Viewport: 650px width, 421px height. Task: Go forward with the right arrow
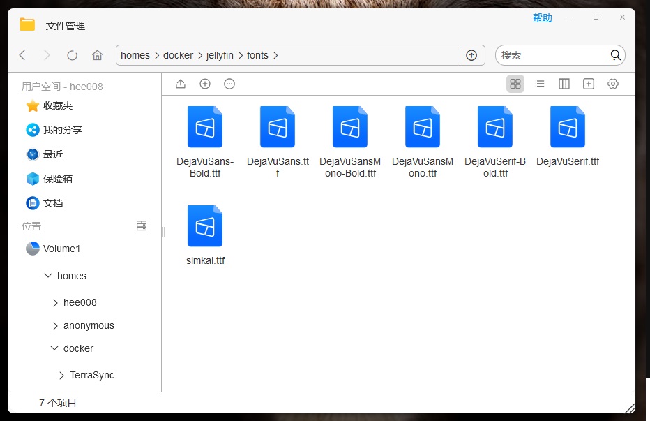point(47,55)
